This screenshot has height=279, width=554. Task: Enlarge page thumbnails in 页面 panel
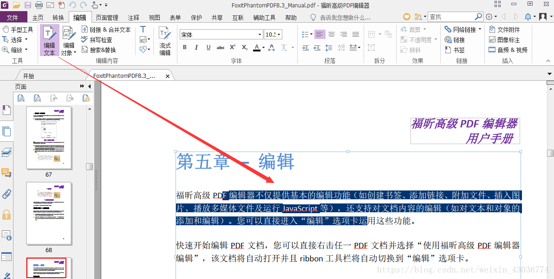[x=21, y=98]
